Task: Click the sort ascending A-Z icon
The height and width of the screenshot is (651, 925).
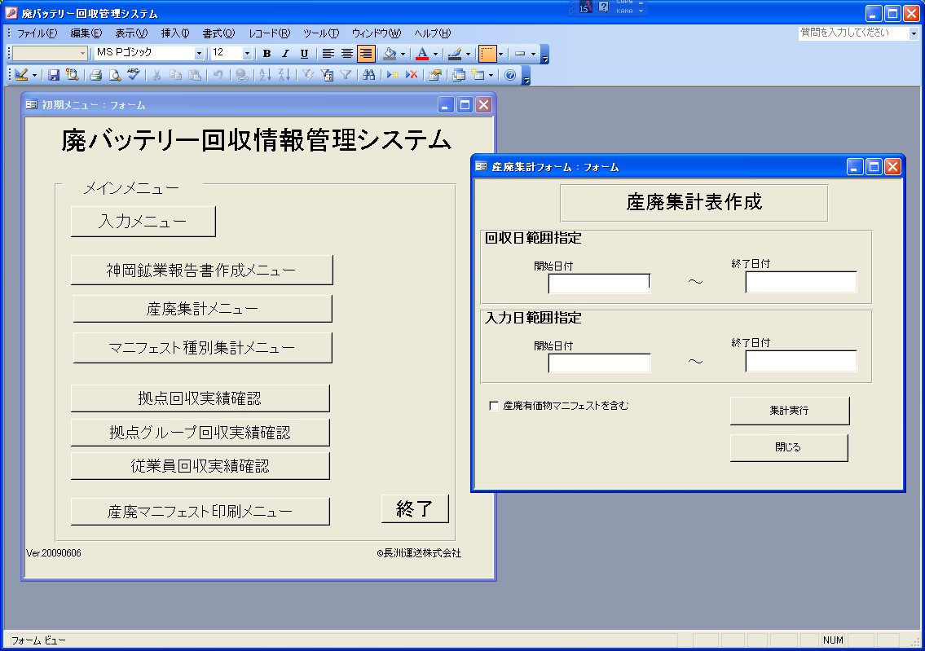Action: 266,75
